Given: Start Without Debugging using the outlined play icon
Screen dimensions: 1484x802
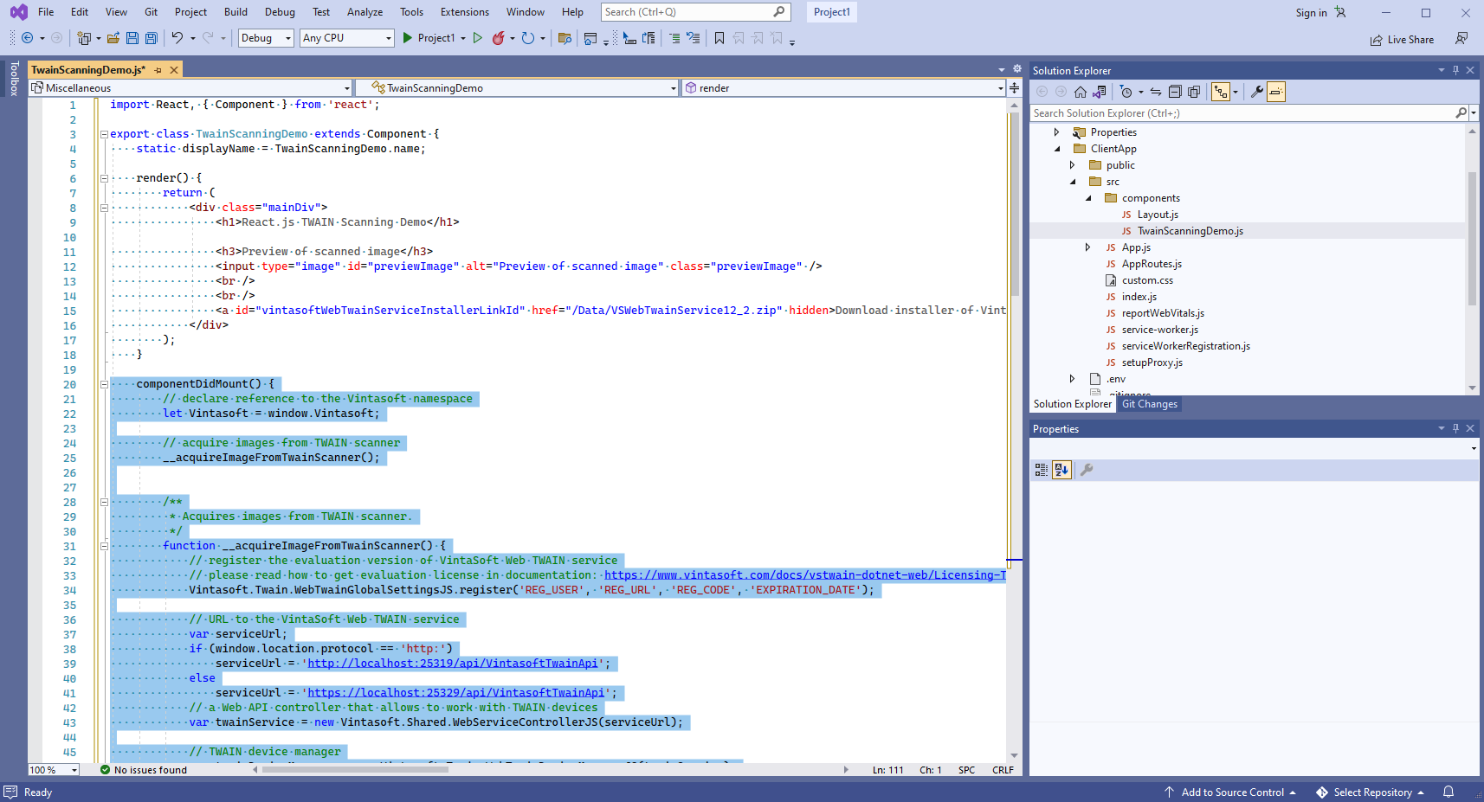Looking at the screenshot, I should [477, 38].
